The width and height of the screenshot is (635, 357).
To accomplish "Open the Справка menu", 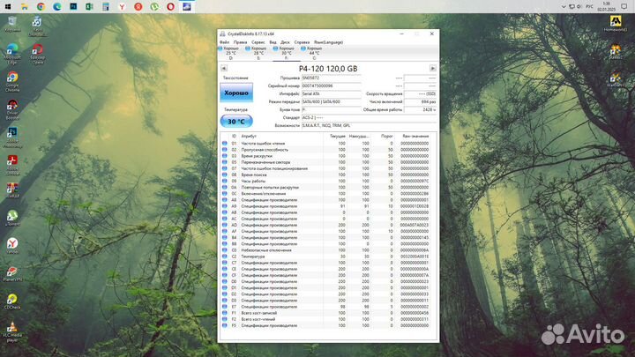I will (x=302, y=42).
